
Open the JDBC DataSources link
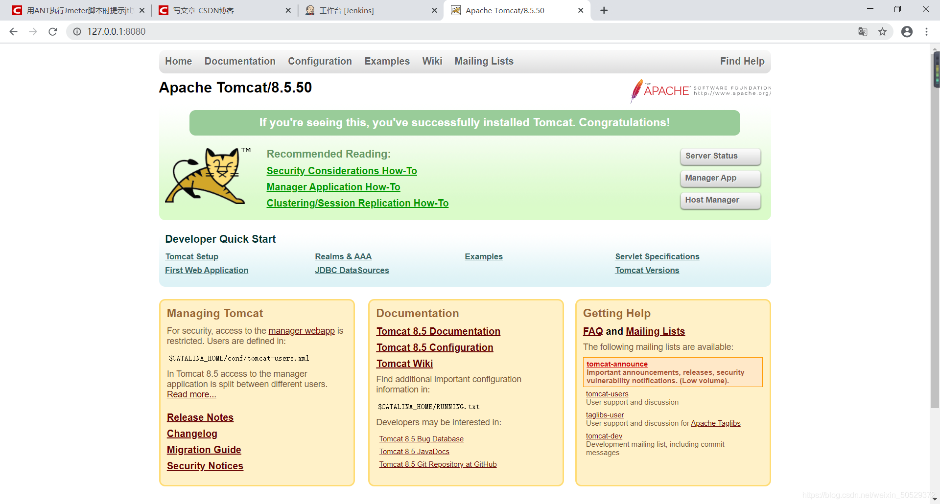352,270
